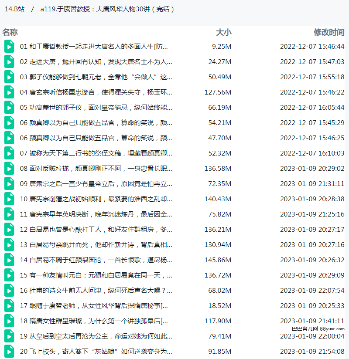Screen dimensions: 349x359
Task: Click video icon for file 15 有一种友情
Action: point(9,275)
